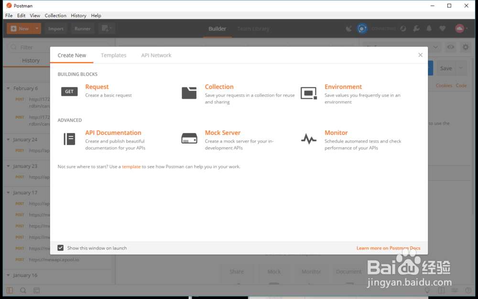478x299 pixels.
Task: Click the lightbulb icon in status bar
Action: pos(427,290)
